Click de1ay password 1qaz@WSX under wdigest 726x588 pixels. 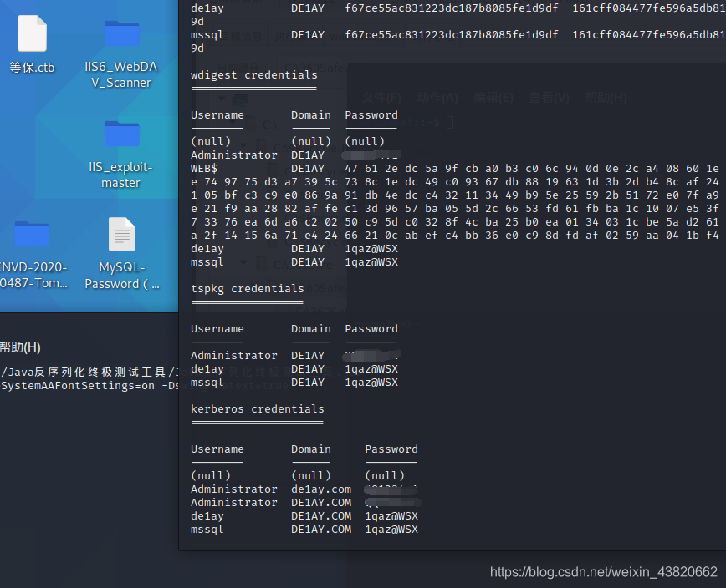click(x=371, y=249)
